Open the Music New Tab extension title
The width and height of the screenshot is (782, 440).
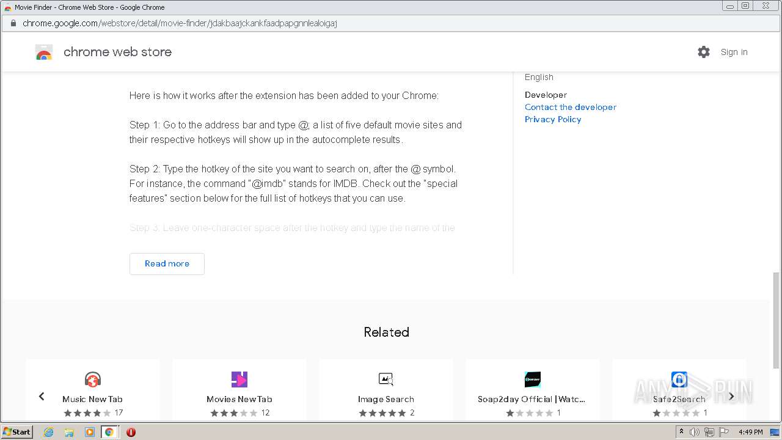pyautogui.click(x=92, y=399)
